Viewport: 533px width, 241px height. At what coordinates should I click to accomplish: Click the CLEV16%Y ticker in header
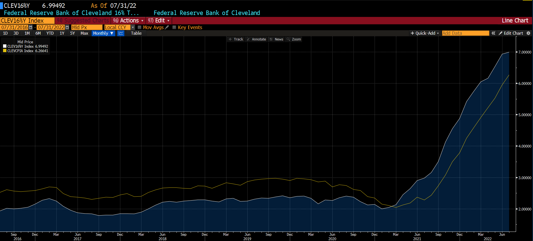(x=17, y=6)
